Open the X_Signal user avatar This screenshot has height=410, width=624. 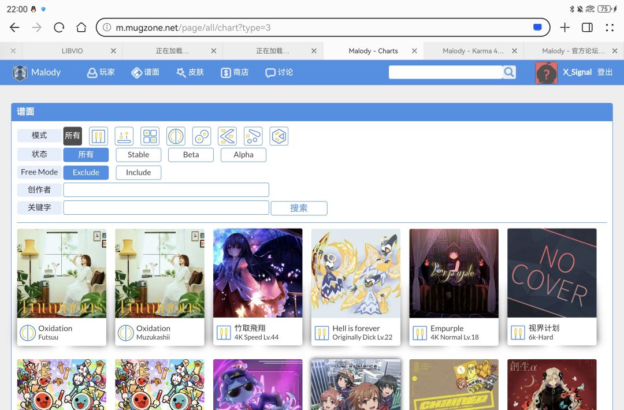(546, 73)
